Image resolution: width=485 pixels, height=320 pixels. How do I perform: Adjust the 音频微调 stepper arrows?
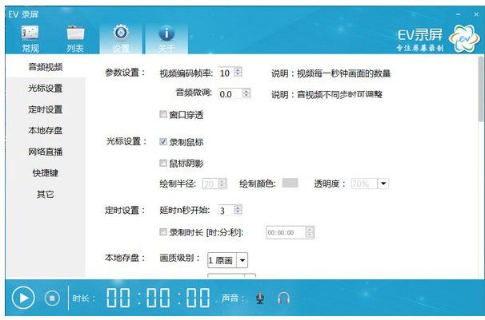tap(247, 93)
